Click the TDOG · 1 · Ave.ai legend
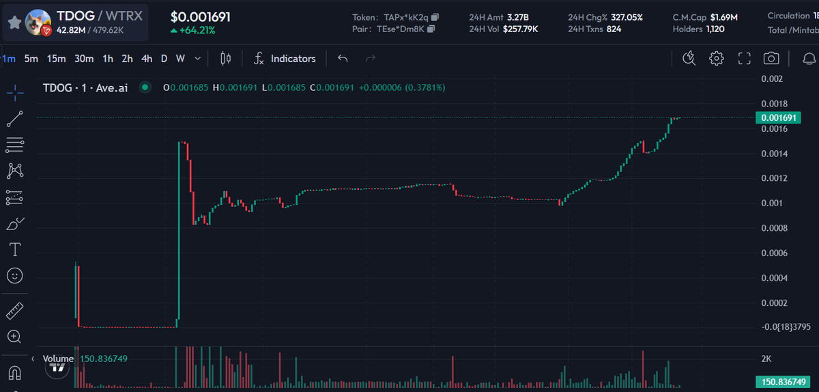This screenshot has height=392, width=819. [x=85, y=87]
